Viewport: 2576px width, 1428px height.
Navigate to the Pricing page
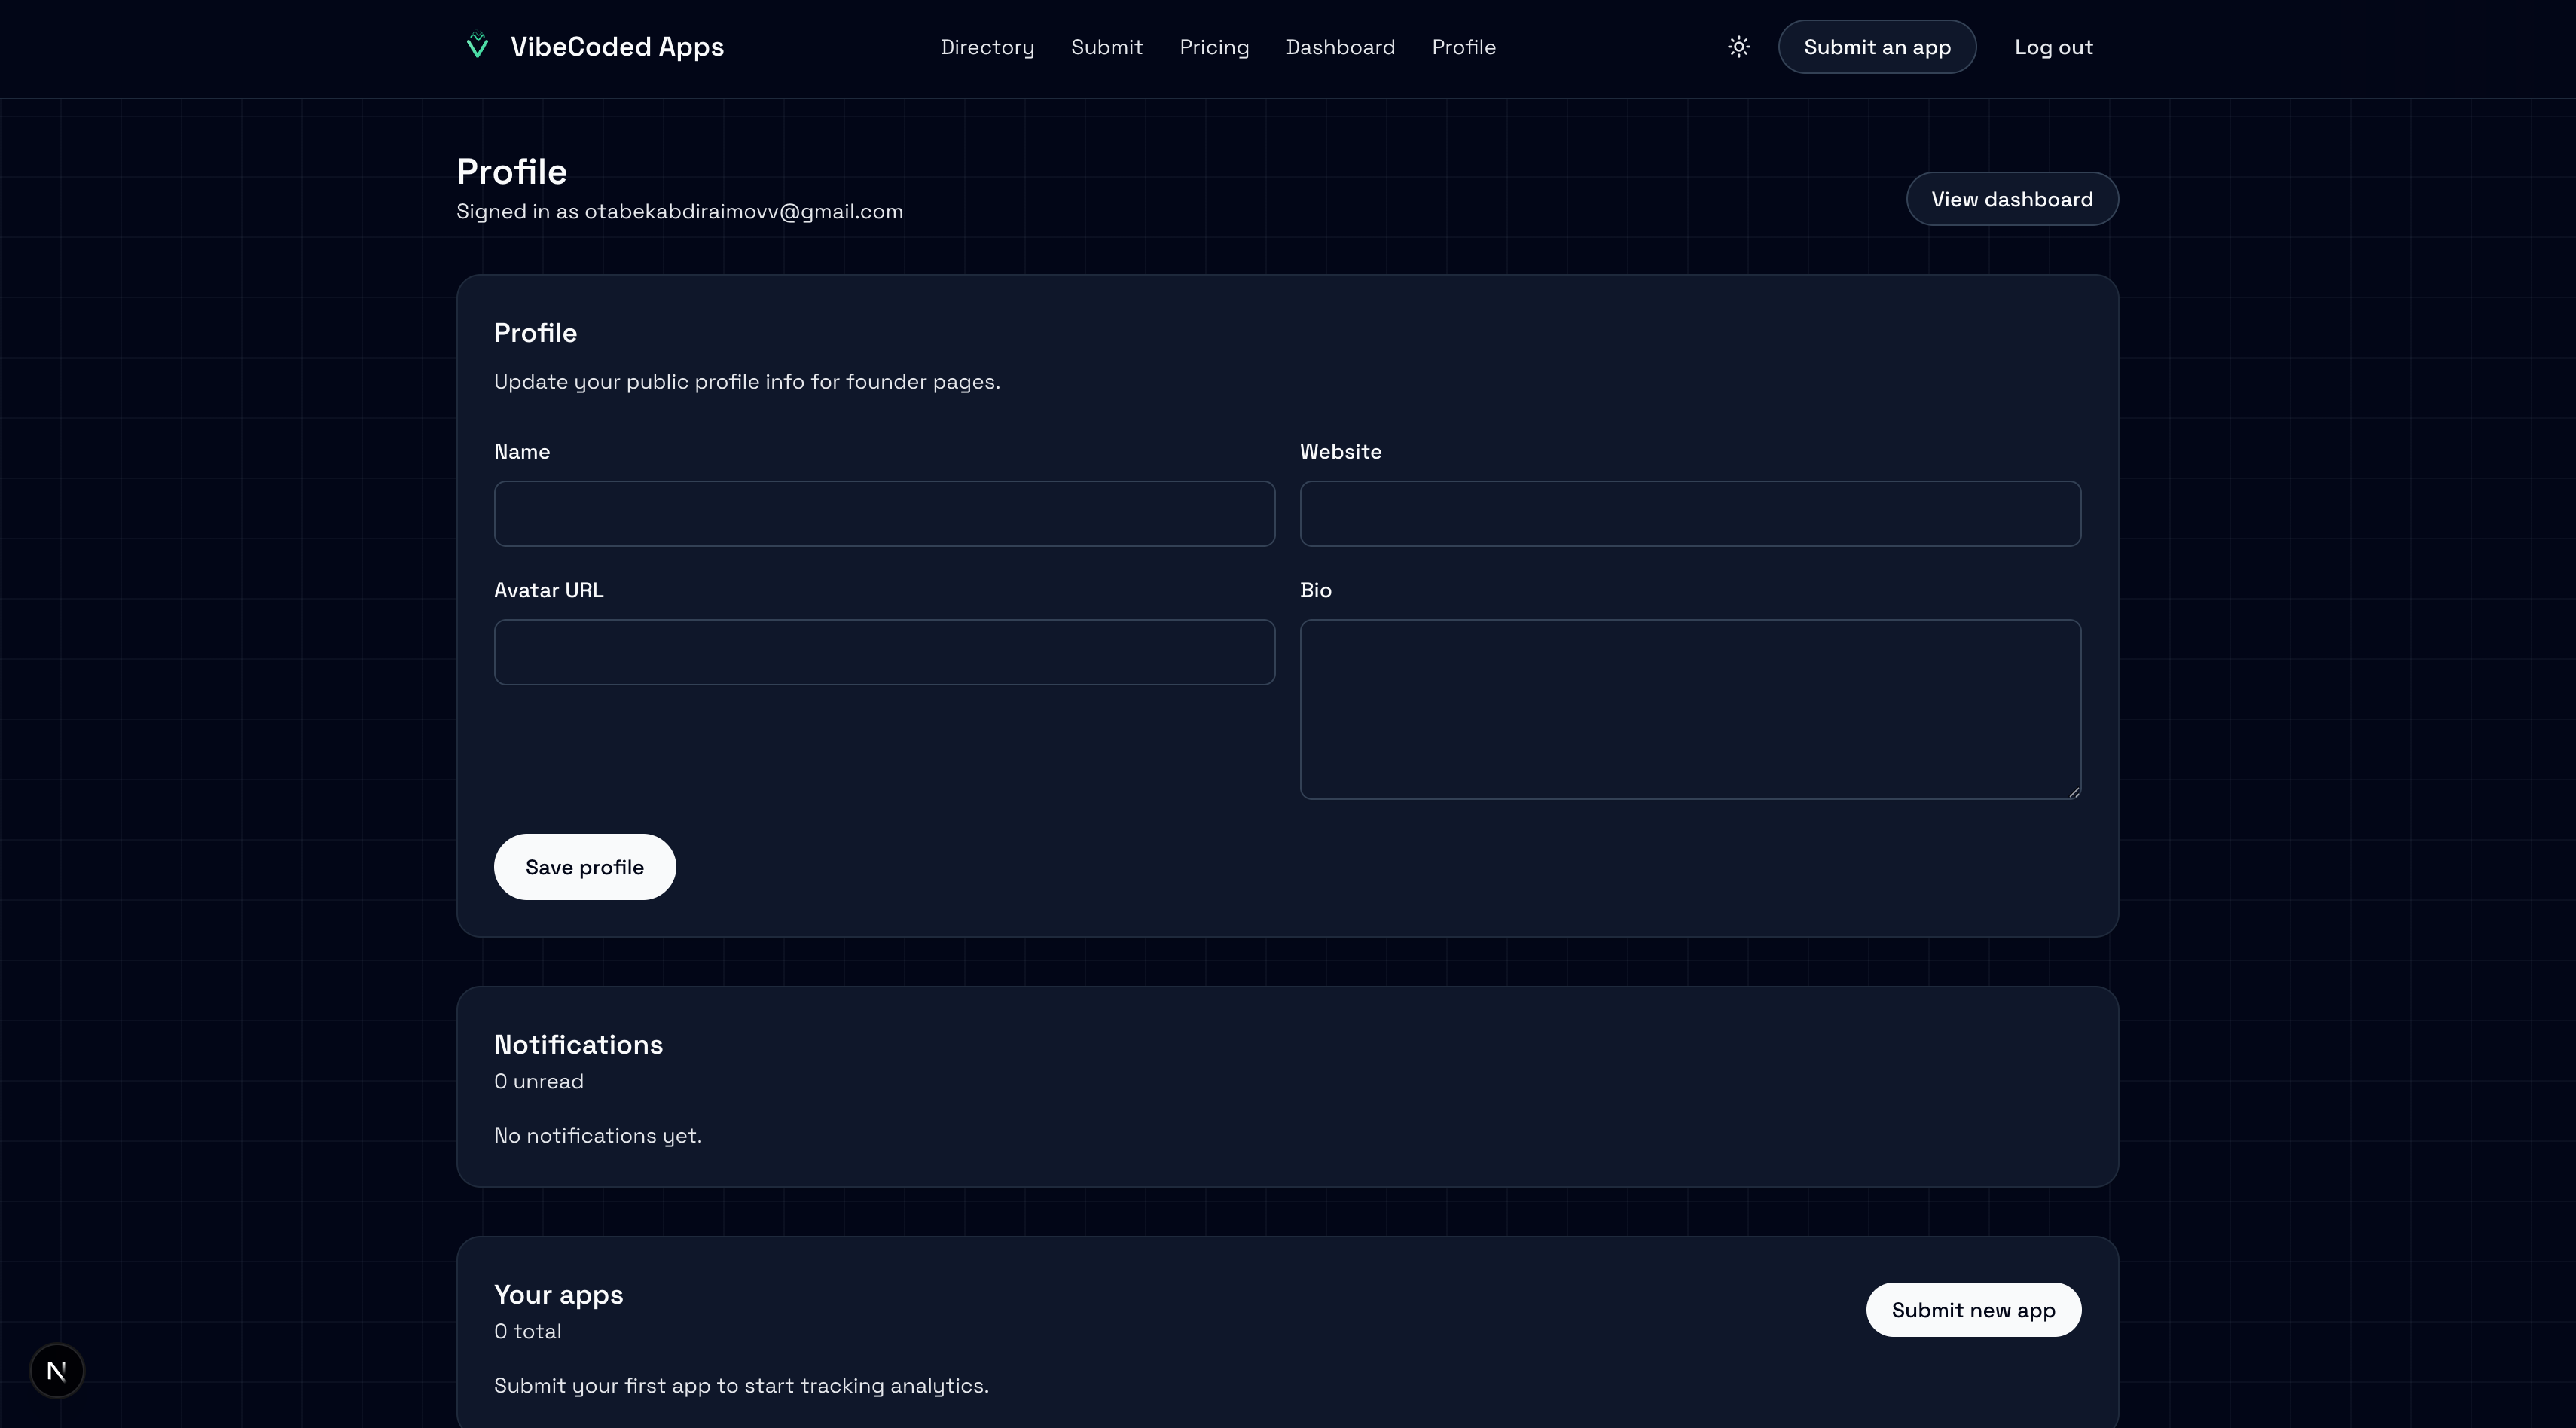pyautogui.click(x=1213, y=47)
